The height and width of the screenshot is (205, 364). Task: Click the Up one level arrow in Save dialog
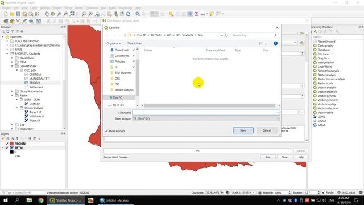pos(125,35)
